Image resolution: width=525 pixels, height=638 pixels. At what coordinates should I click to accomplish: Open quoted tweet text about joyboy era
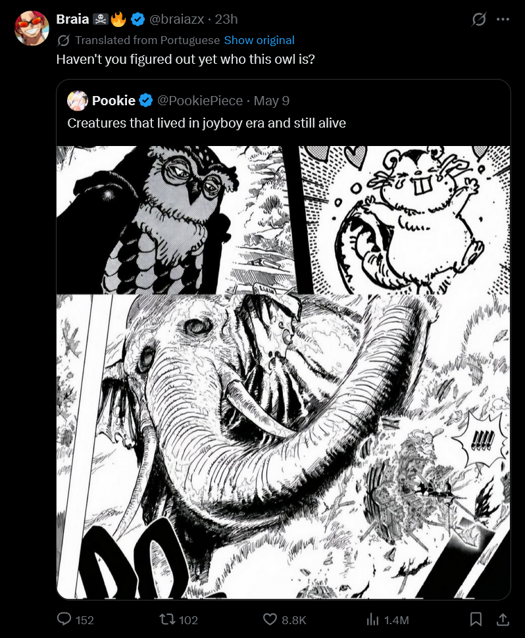click(207, 123)
